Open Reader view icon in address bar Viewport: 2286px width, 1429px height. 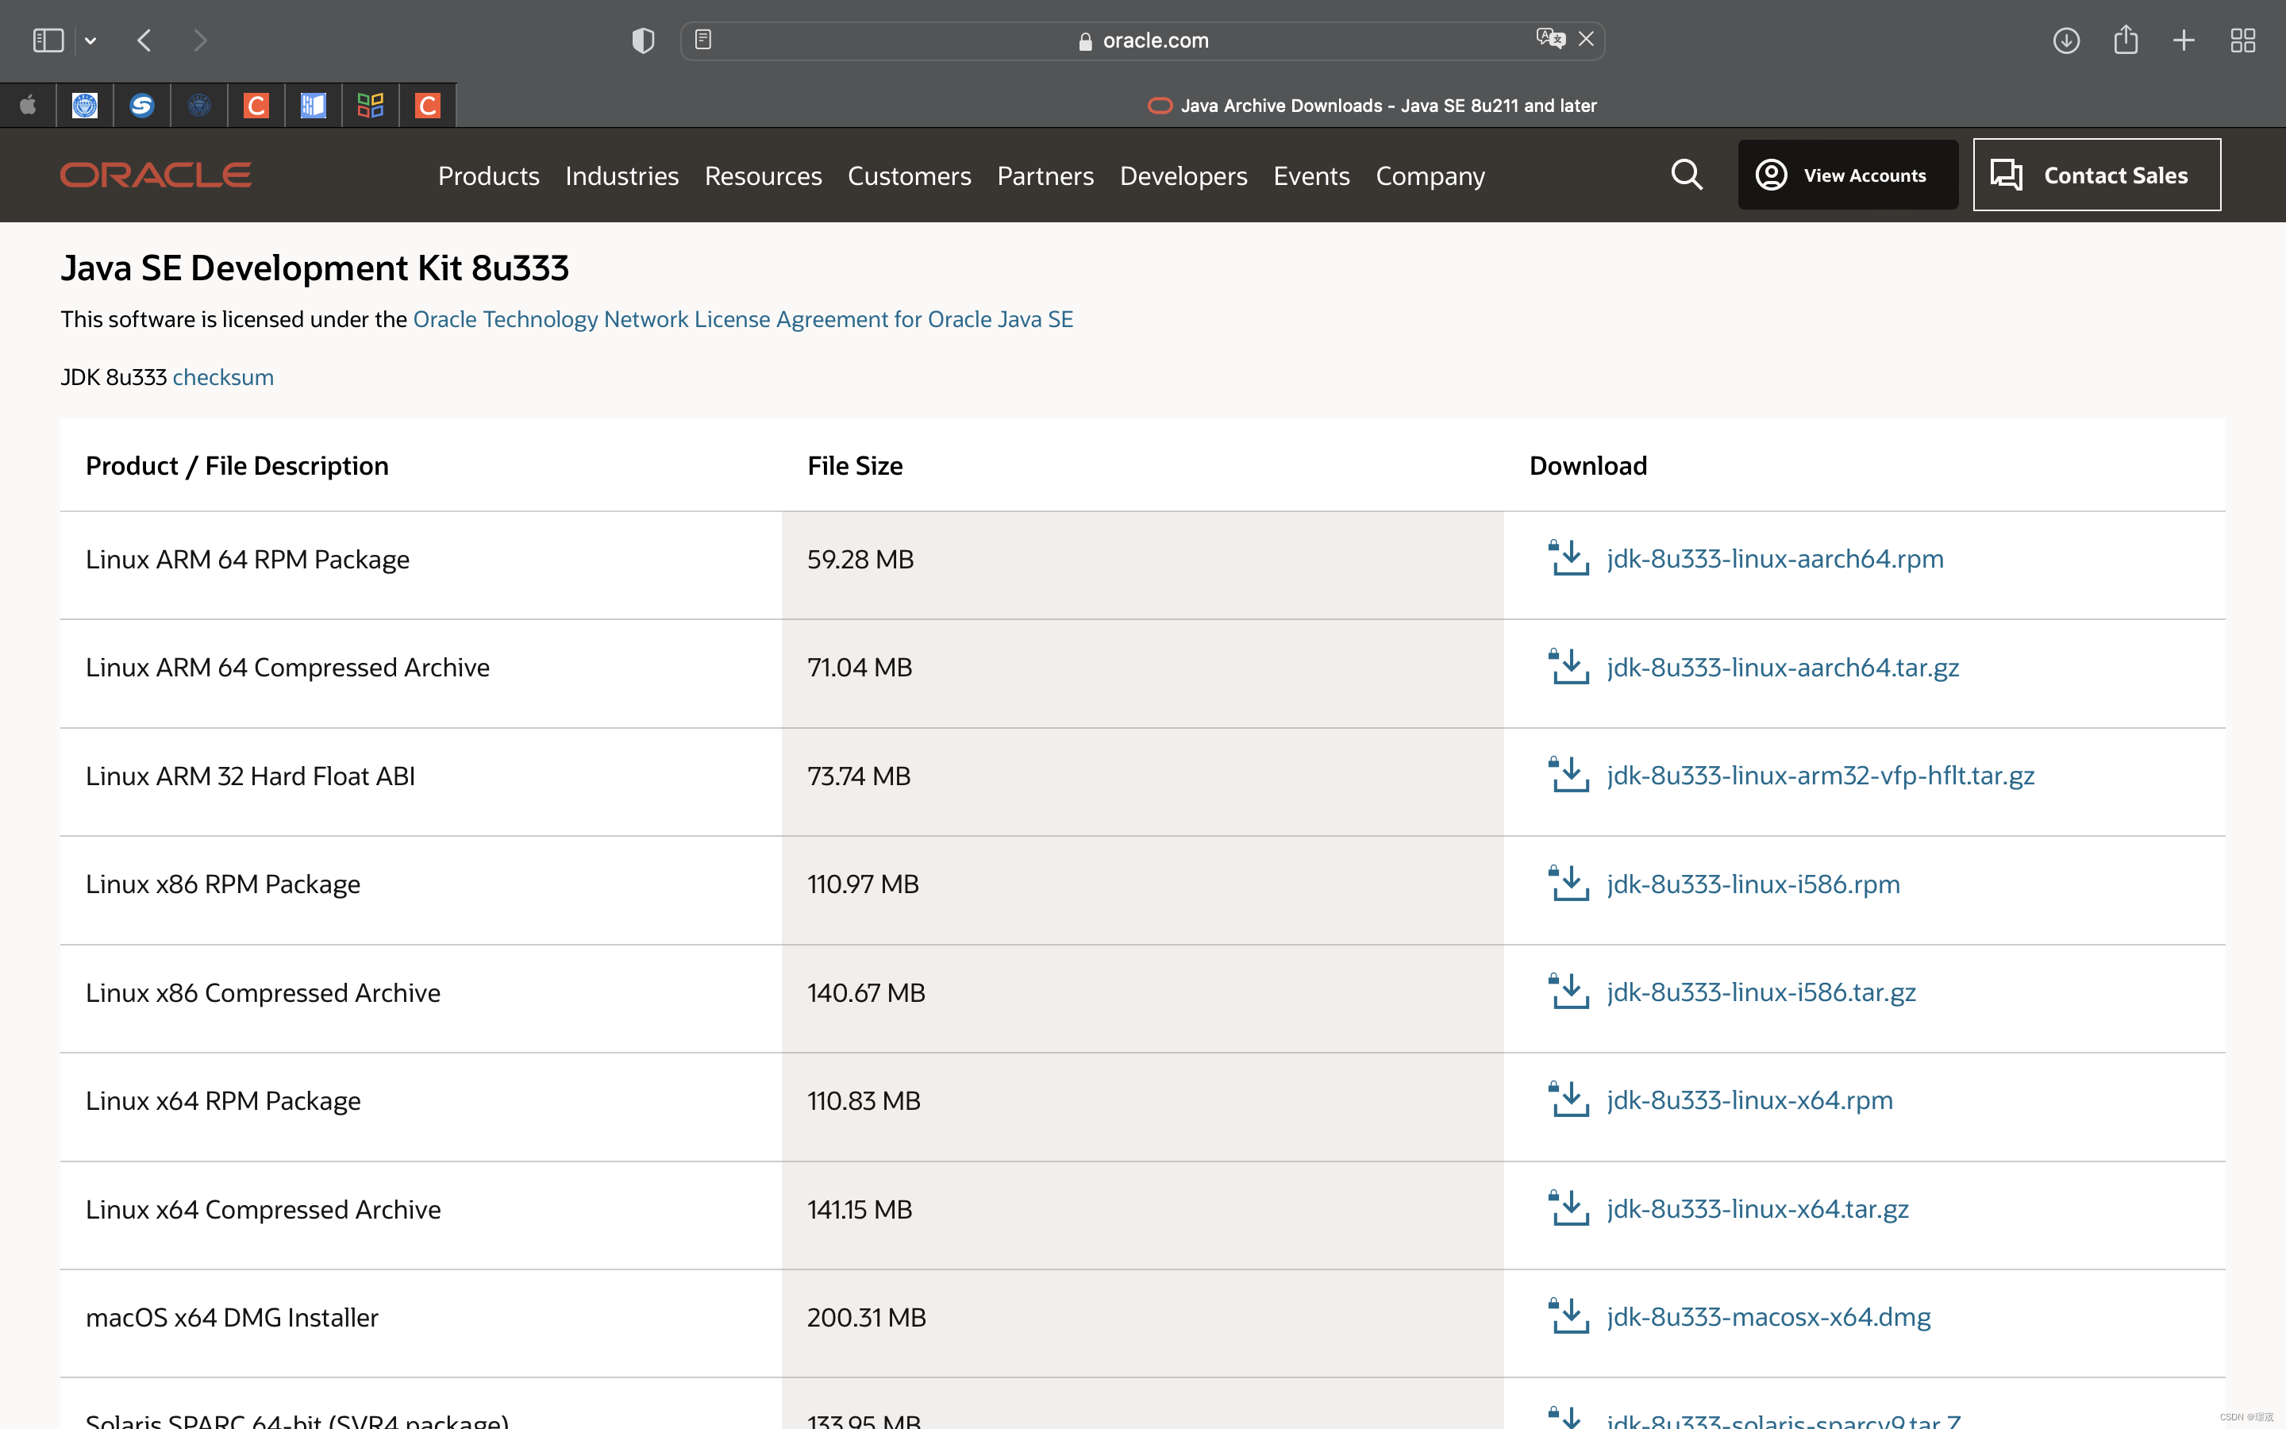tap(702, 40)
